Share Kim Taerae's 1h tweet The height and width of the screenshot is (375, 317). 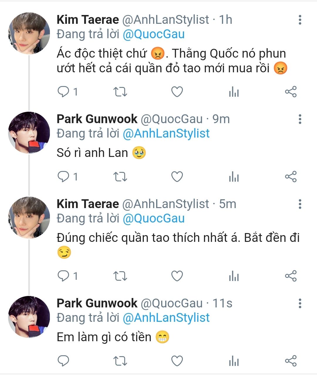(x=291, y=92)
